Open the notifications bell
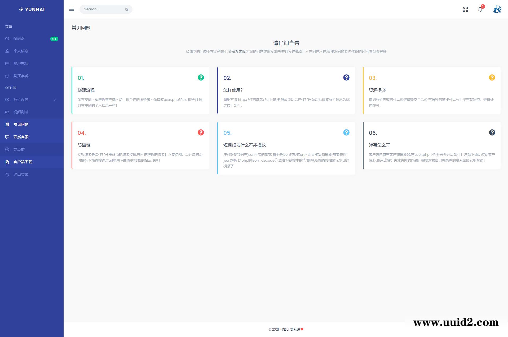 480,10
